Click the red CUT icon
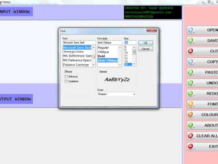Image resolution: width=218 pixels, height=164 pixels. [191, 51]
